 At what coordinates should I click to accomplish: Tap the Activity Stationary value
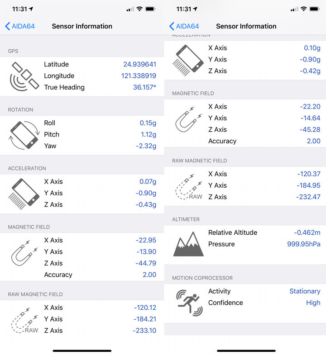[305, 291]
